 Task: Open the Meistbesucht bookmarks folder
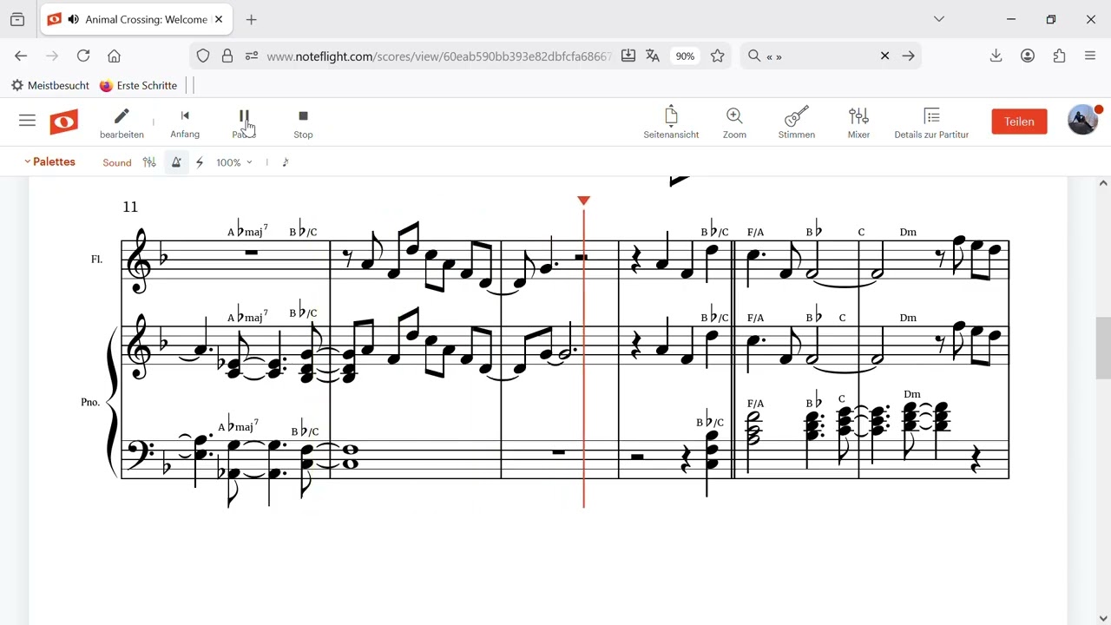[x=49, y=85]
